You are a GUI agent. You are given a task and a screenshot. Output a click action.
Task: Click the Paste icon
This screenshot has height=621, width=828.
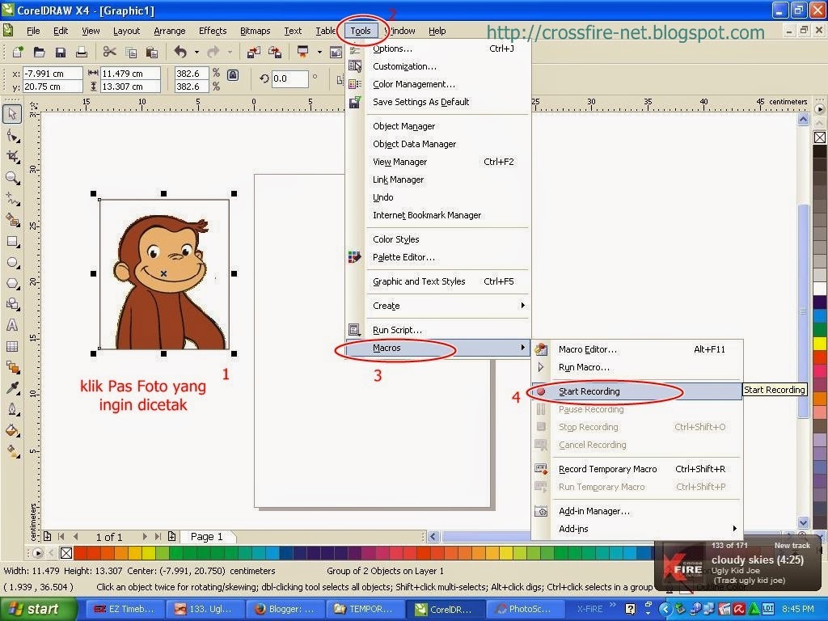tap(151, 52)
